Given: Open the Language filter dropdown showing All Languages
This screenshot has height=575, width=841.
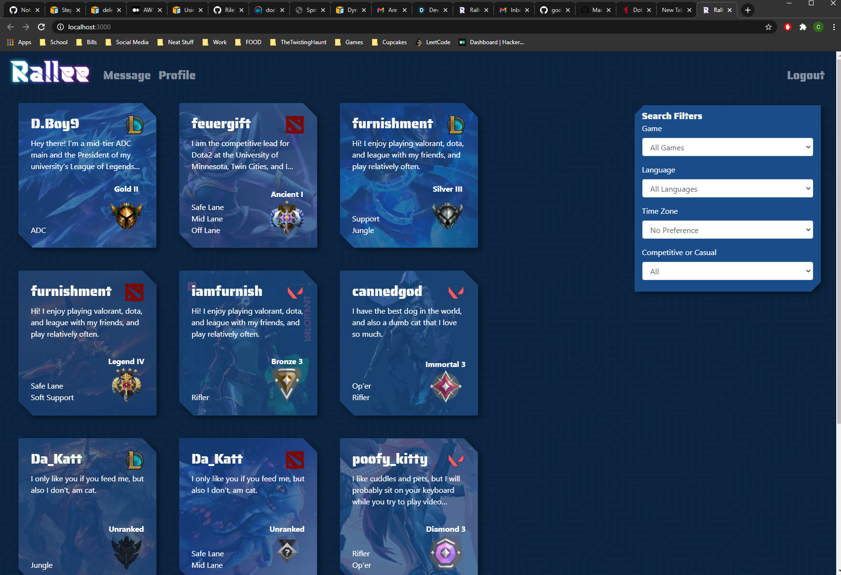Looking at the screenshot, I should 727,189.
